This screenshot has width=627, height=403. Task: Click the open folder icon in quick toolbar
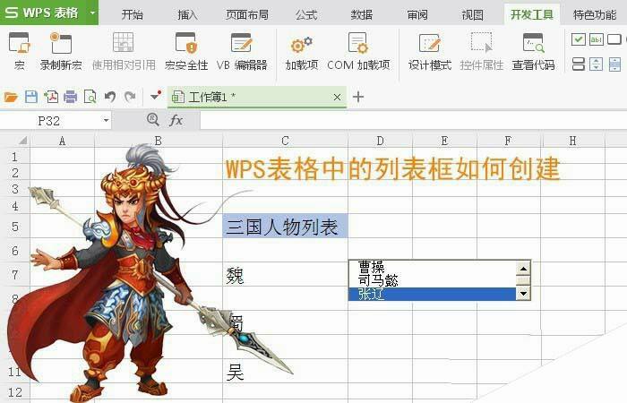click(x=11, y=97)
